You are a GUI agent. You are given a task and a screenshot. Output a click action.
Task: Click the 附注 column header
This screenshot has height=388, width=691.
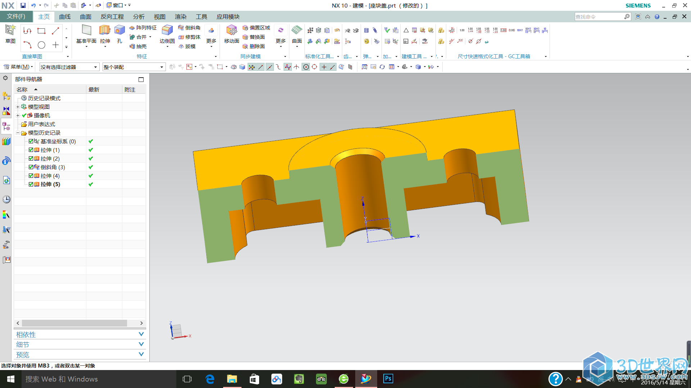[134, 89]
